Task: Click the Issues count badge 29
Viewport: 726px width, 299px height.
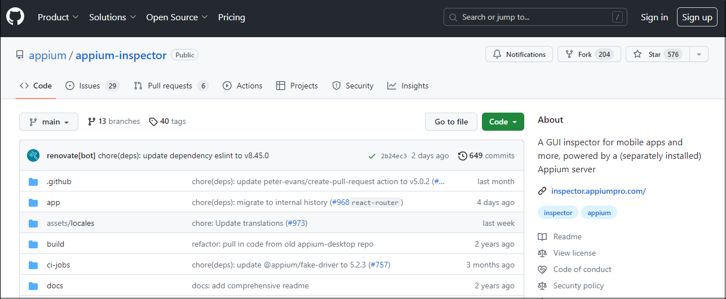Action: pos(112,86)
